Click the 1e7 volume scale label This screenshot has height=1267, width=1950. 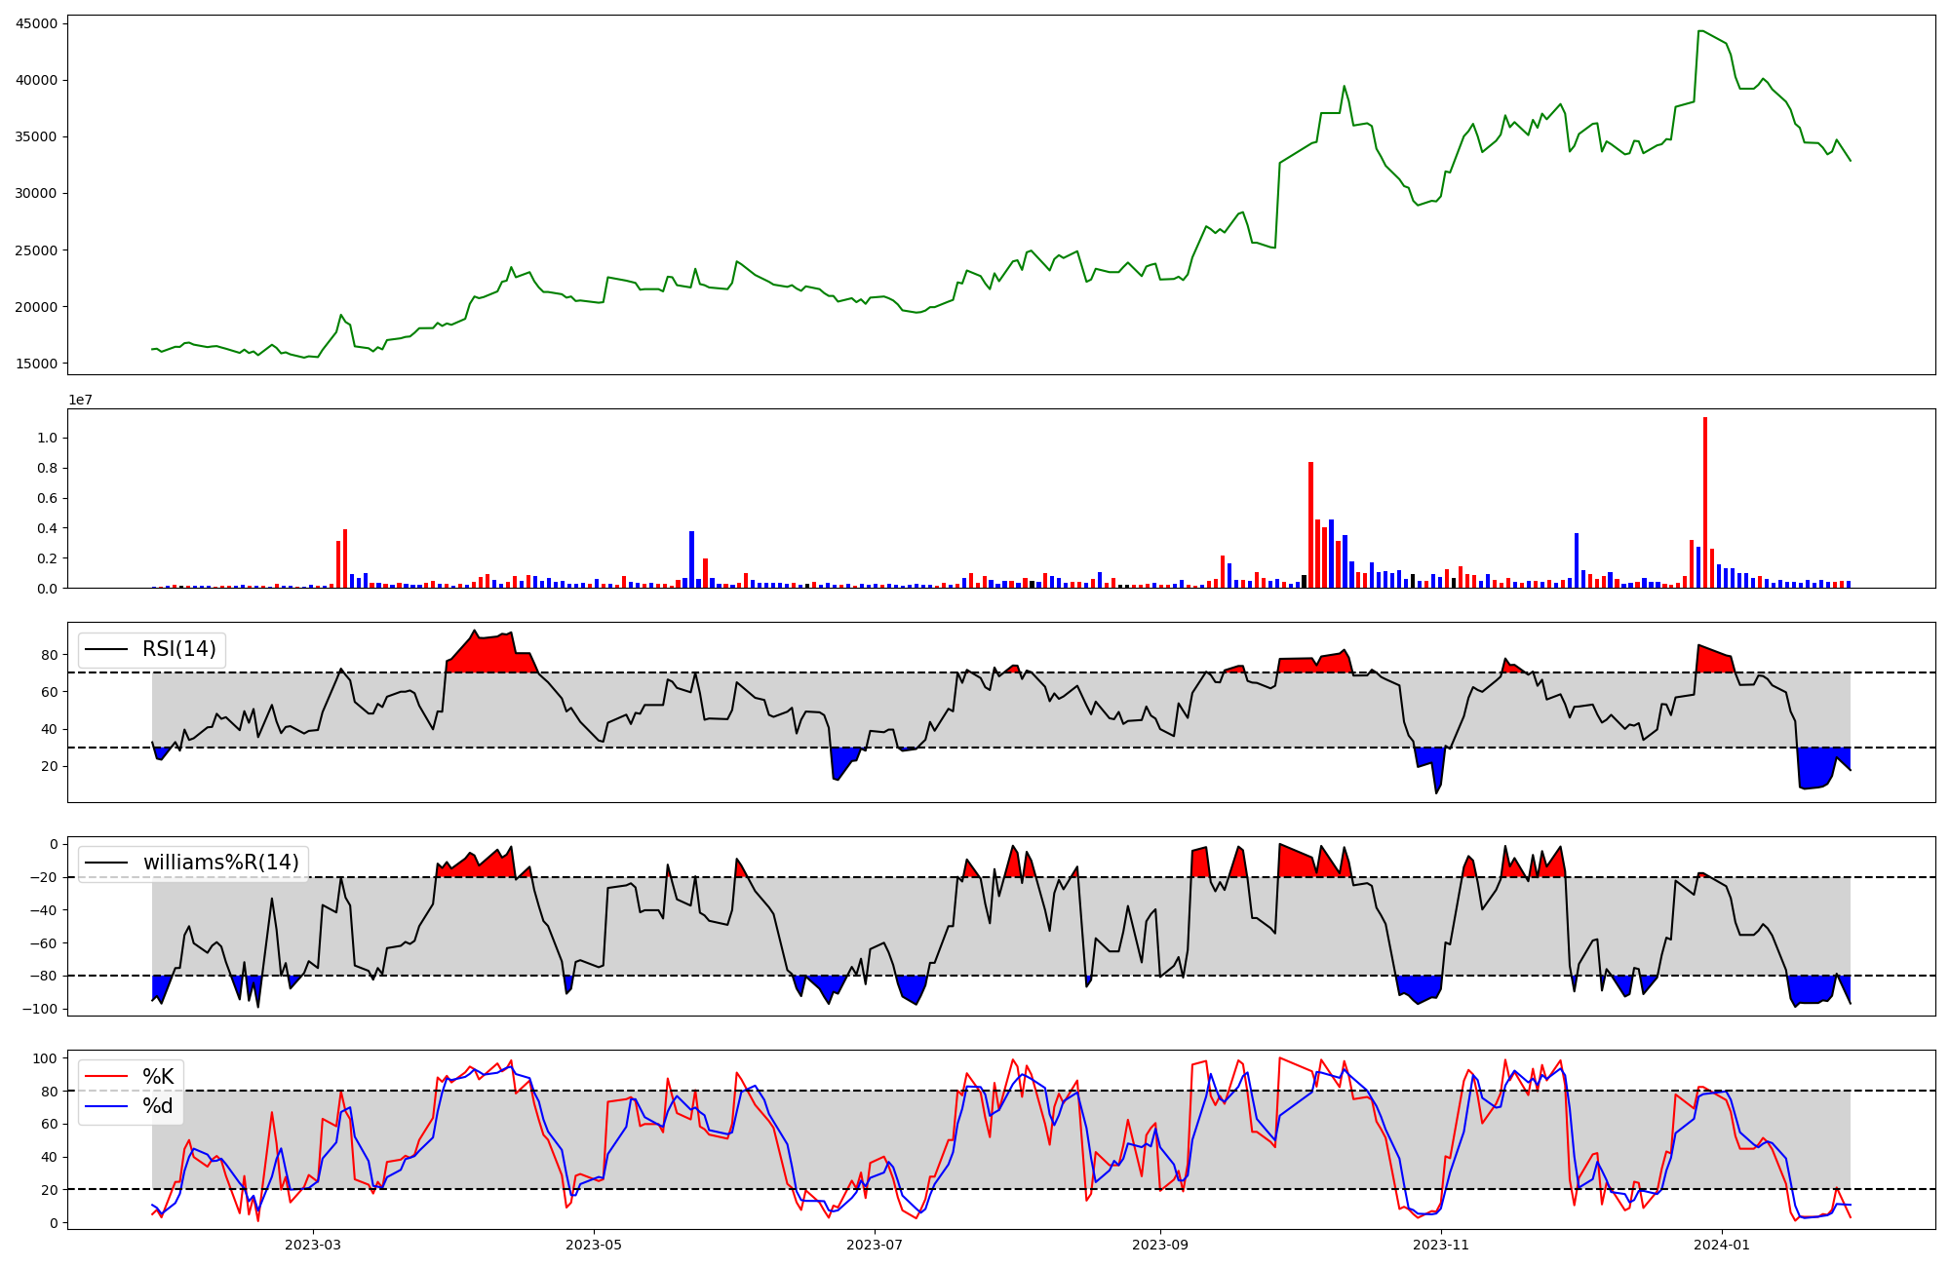coord(81,401)
